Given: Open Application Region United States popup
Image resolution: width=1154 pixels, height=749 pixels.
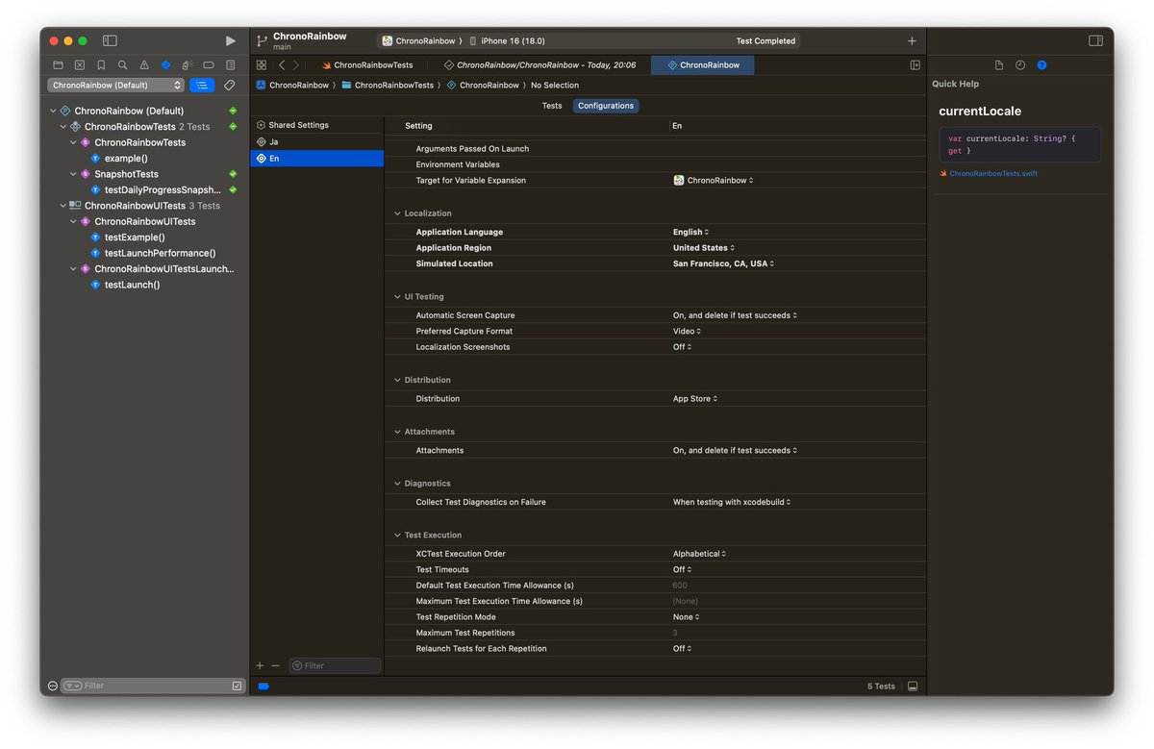Looking at the screenshot, I should pos(704,248).
